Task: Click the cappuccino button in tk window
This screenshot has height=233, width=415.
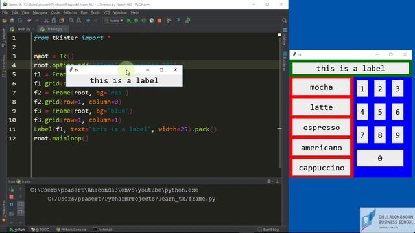Action: (x=322, y=168)
